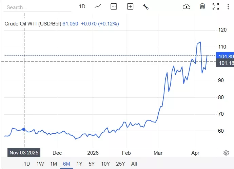234x169 pixels.
Task: Select the 1W time range
Action: click(x=40, y=164)
